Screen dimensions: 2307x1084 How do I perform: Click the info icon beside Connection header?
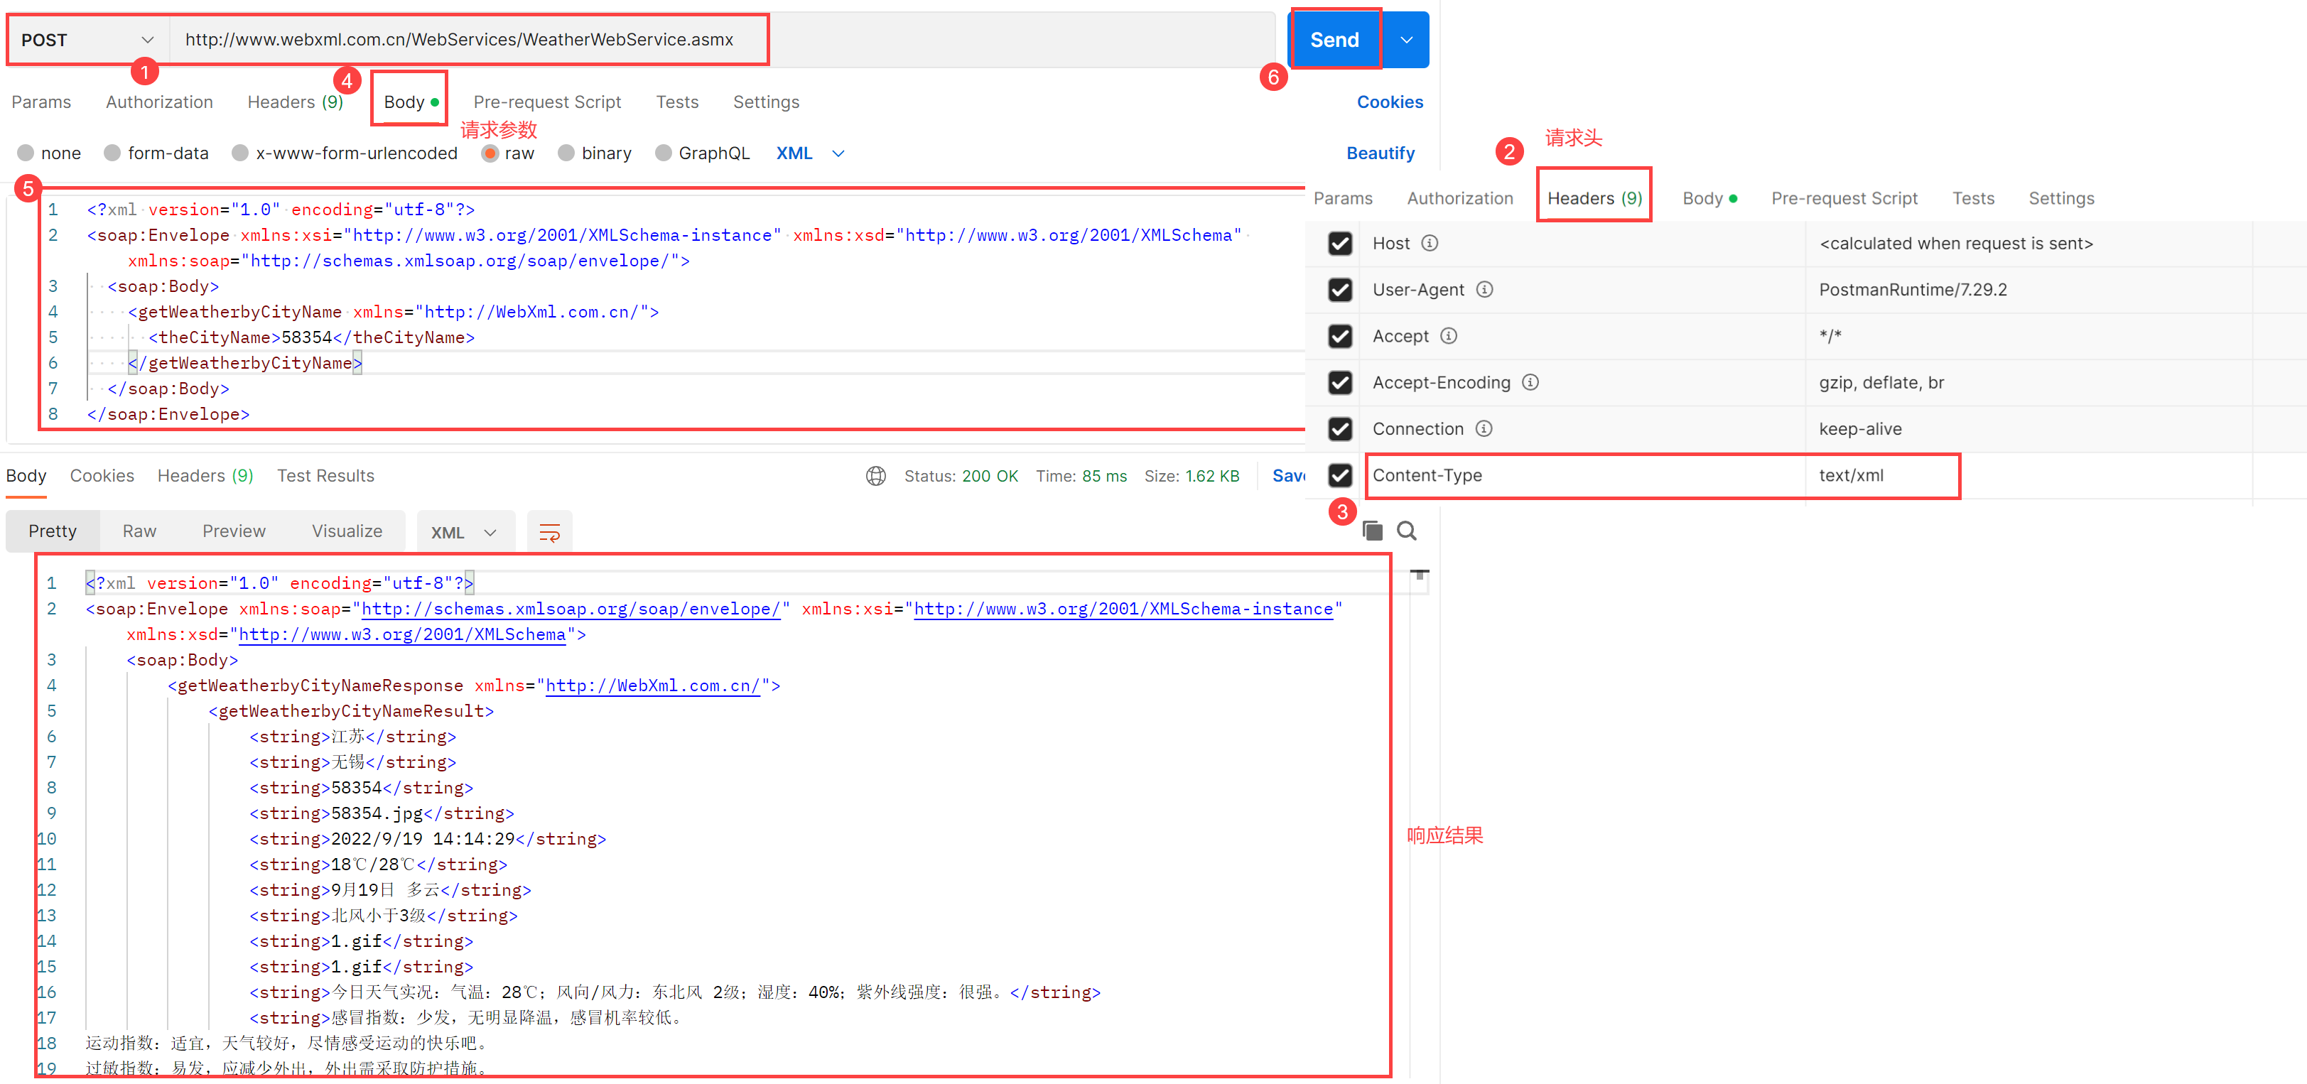pos(1483,429)
